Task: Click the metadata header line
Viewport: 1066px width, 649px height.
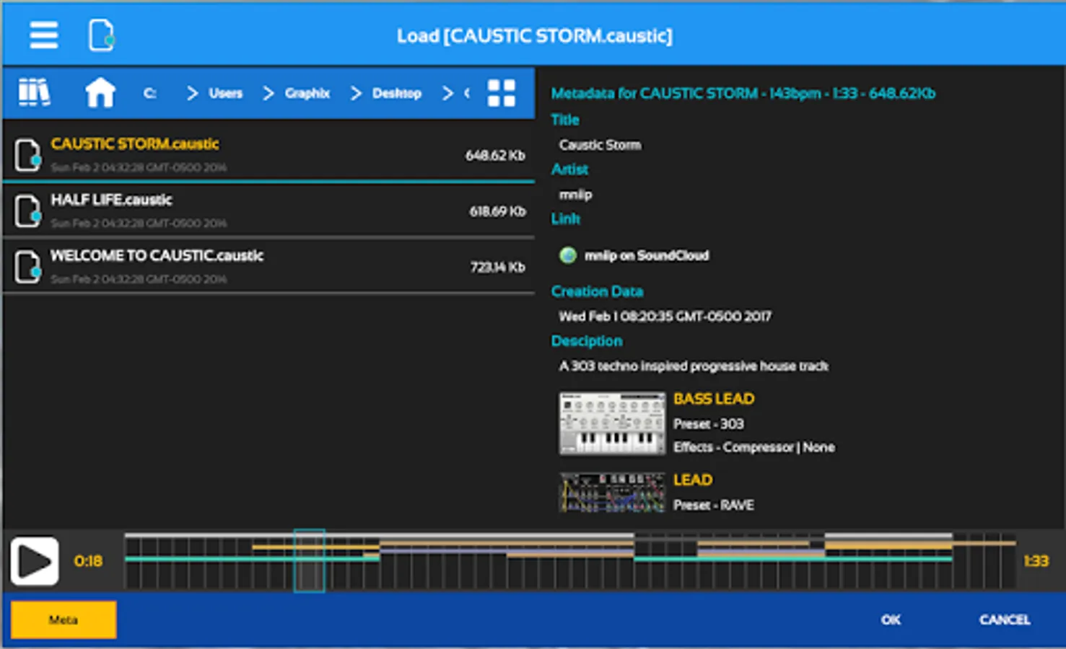Action: pyautogui.click(x=743, y=93)
